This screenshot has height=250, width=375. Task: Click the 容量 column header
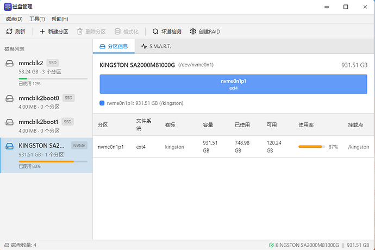click(x=208, y=125)
